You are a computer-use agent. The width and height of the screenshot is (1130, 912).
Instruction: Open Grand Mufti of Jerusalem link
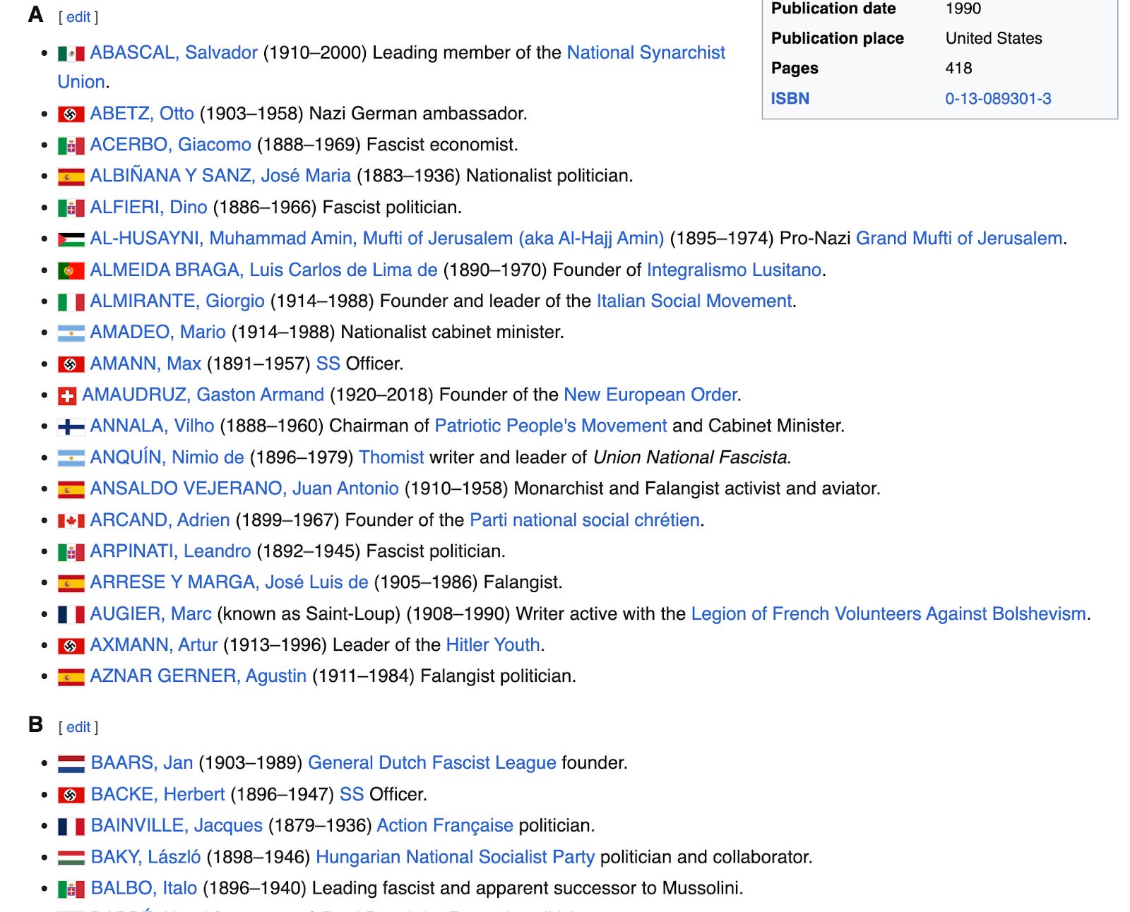click(959, 238)
